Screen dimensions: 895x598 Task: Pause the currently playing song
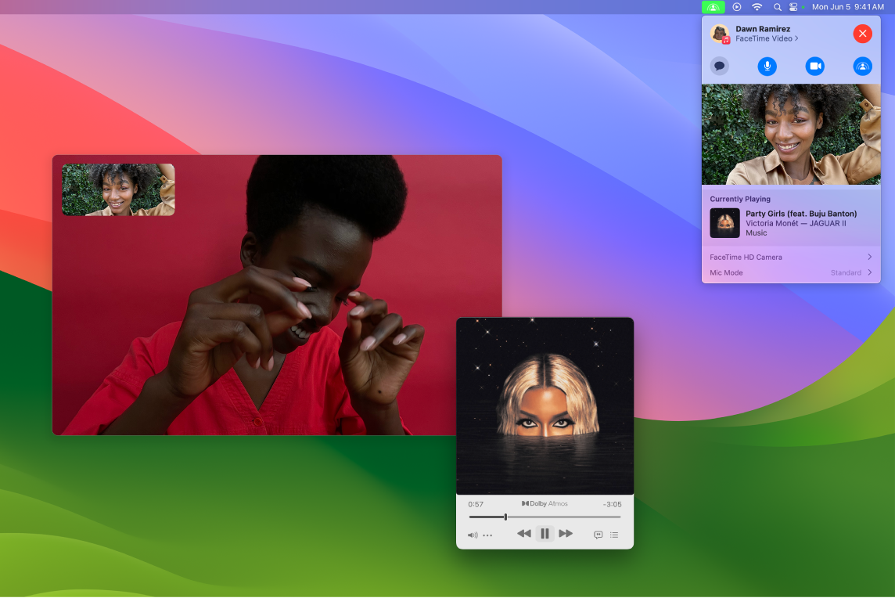(545, 533)
